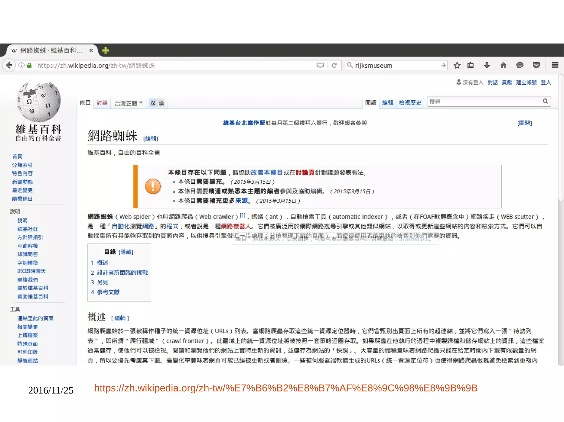
Task: Open the 檢視歷史 history tab
Action: pyautogui.click(x=410, y=103)
